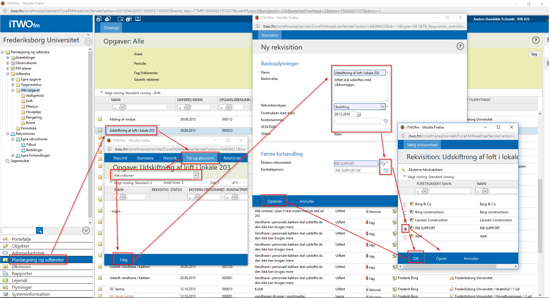Click lookup icon beside Ekstern virksomhed field
Screen dimensions: 549x298
(x=383, y=163)
